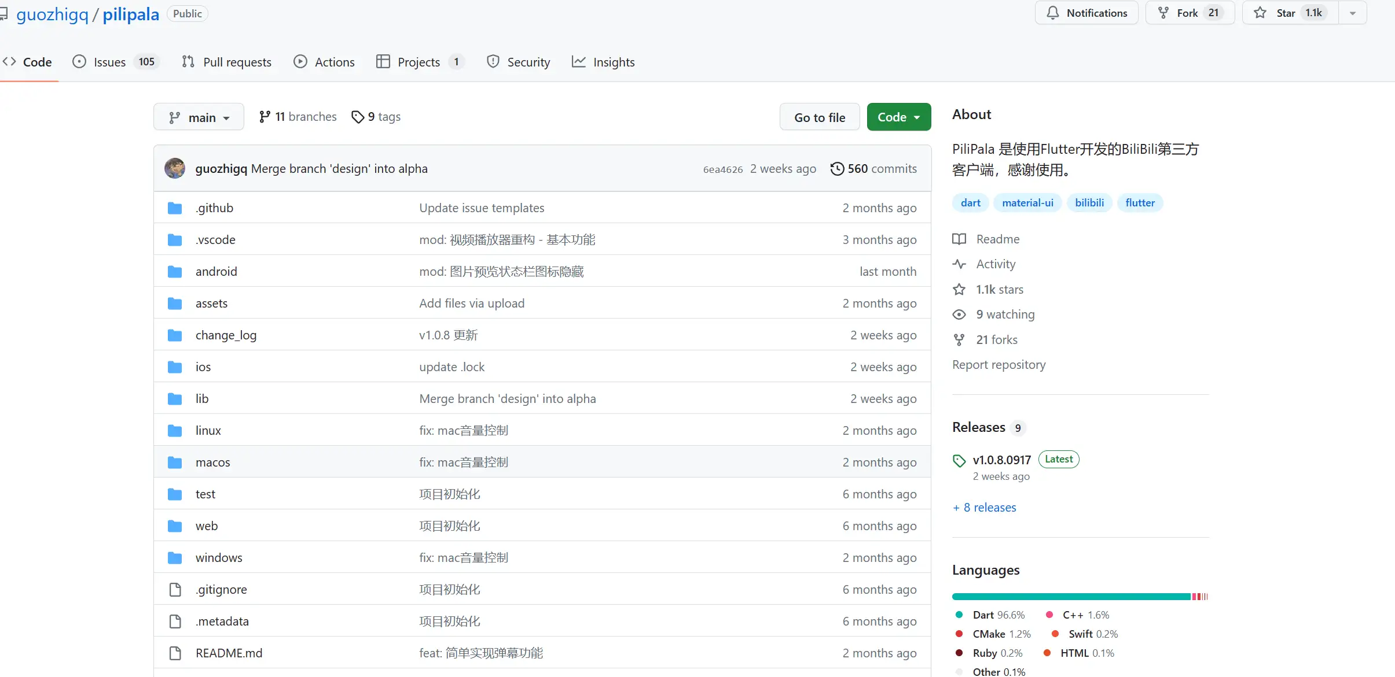Open star lists dropdown arrow
This screenshot has height=677, width=1395.
point(1353,13)
